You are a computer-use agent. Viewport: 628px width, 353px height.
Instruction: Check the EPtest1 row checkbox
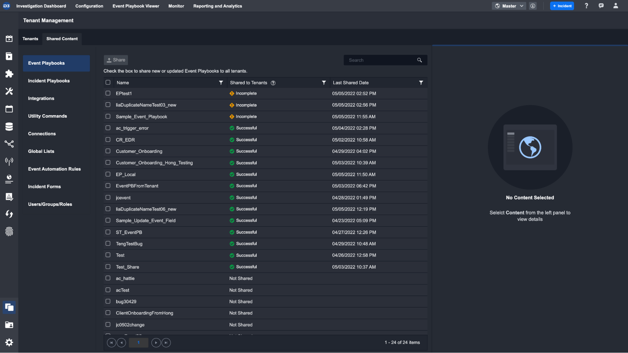click(108, 93)
